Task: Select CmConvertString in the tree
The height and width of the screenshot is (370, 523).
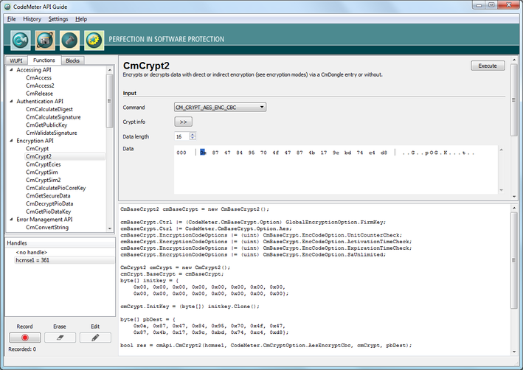Action: click(x=47, y=227)
